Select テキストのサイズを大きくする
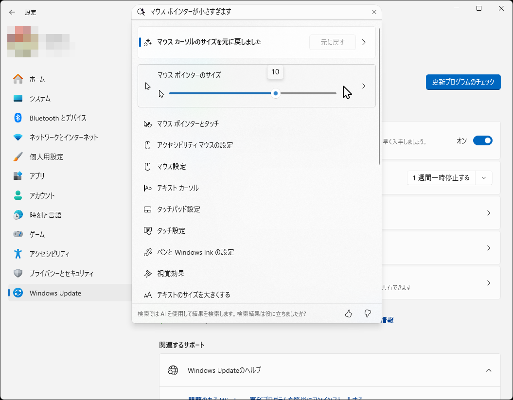The image size is (513, 400). [195, 295]
